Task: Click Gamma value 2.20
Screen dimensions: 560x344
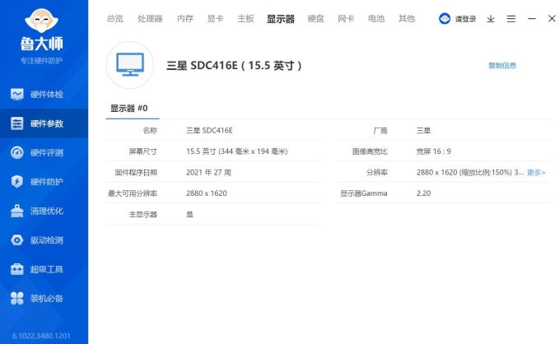Action: tap(423, 193)
